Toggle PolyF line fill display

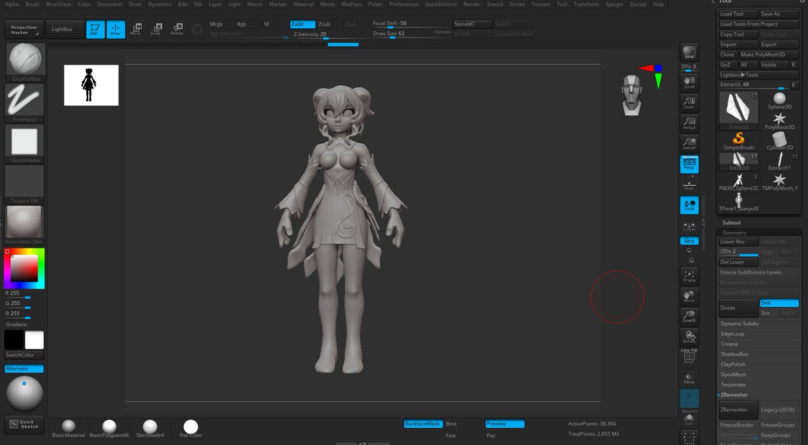click(x=689, y=357)
